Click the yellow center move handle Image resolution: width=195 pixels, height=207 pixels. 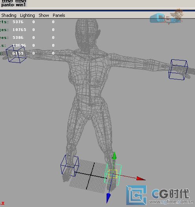pyautogui.click(x=113, y=174)
